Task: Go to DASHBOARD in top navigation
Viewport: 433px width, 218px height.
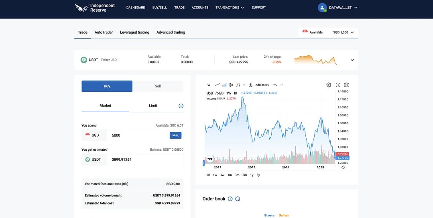Action: (136, 8)
